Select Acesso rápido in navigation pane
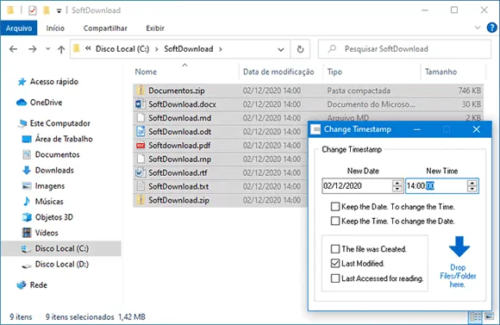Screen dimensions: 500x325 (x=54, y=82)
